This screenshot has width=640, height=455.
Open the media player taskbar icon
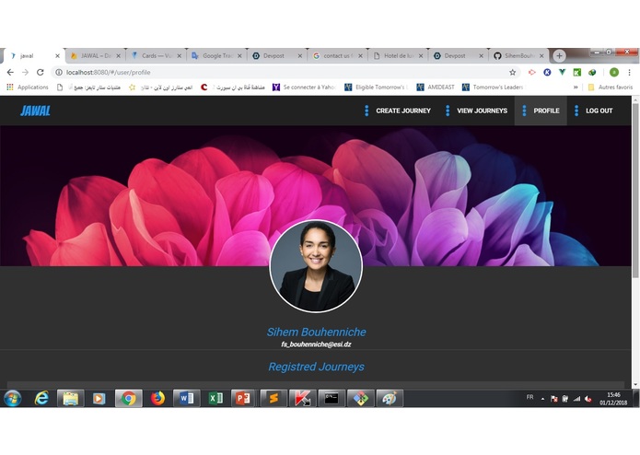click(x=99, y=398)
